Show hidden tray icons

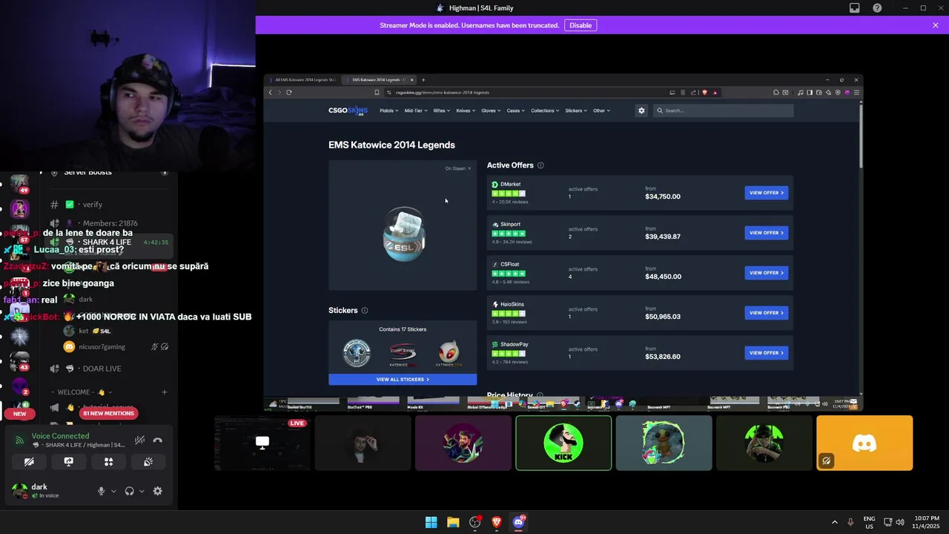coord(834,522)
